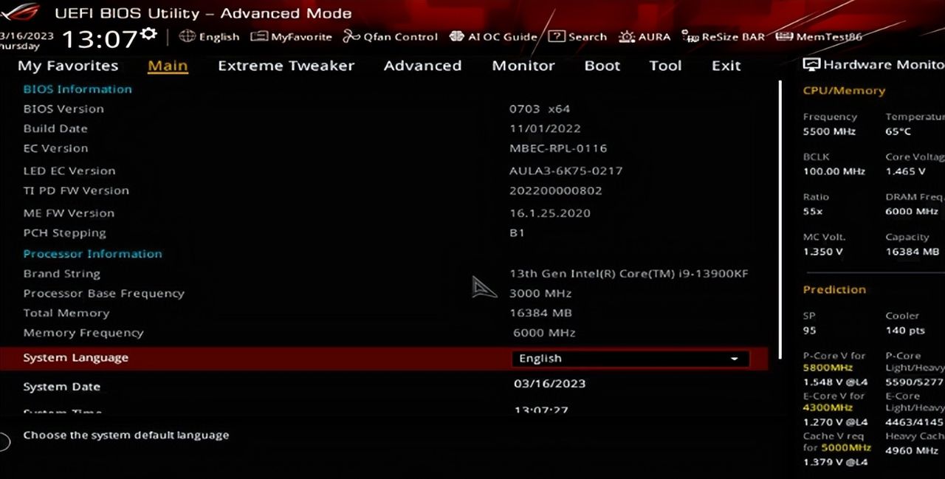This screenshot has width=945, height=479.
Task: Click value AULA3-6K75-0217
Action: click(566, 171)
